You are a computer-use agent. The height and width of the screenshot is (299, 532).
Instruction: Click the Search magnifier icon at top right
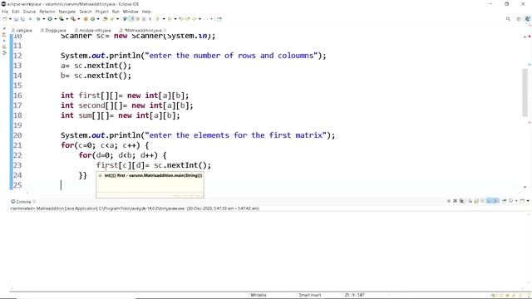[508, 19]
